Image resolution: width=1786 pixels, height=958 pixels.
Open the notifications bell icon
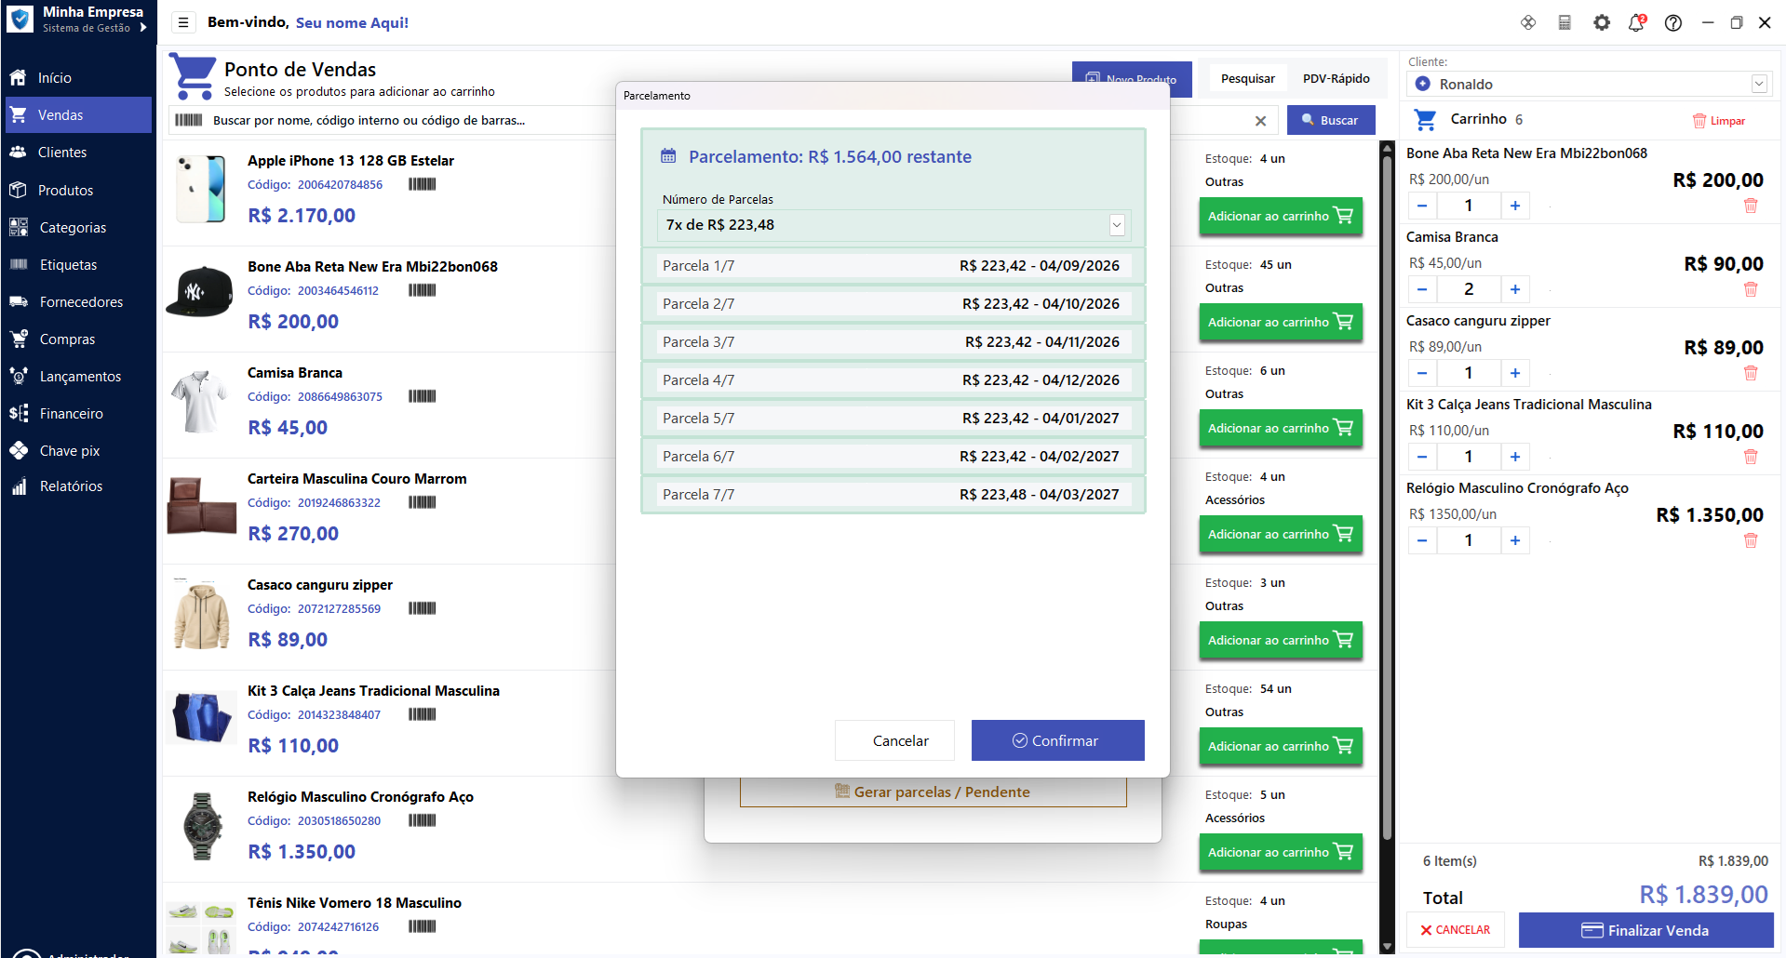(x=1637, y=22)
